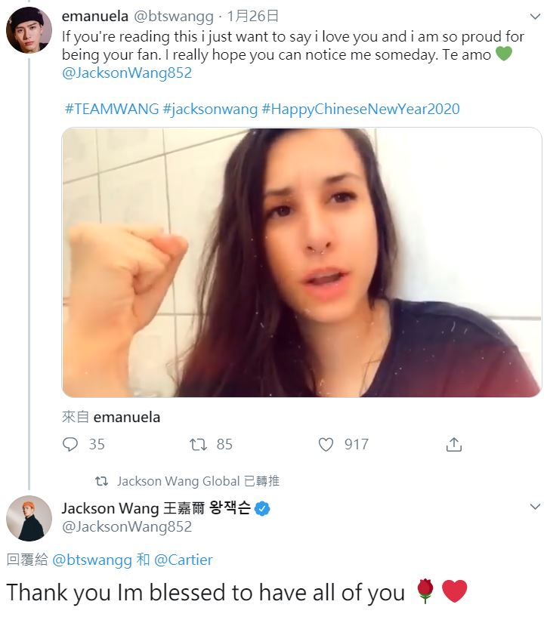This screenshot has width=547, height=620.
Task: Click Jackson Wang Global retweeted label
Action: (178, 481)
